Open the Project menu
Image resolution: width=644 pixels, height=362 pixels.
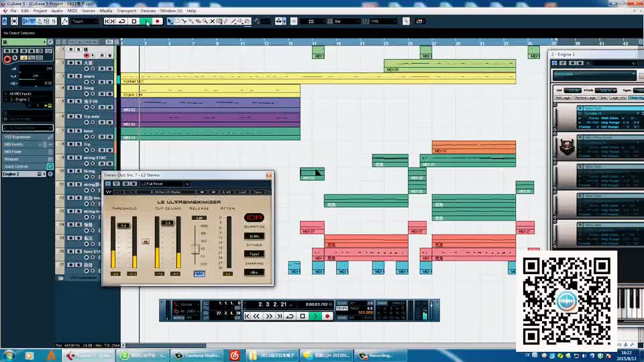point(40,11)
